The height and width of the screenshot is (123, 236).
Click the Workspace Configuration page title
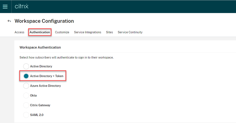[44, 21]
